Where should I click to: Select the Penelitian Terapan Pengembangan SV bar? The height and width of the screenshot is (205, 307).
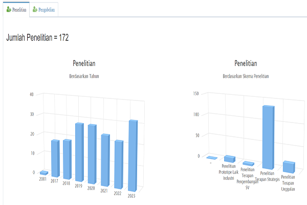[248, 163]
